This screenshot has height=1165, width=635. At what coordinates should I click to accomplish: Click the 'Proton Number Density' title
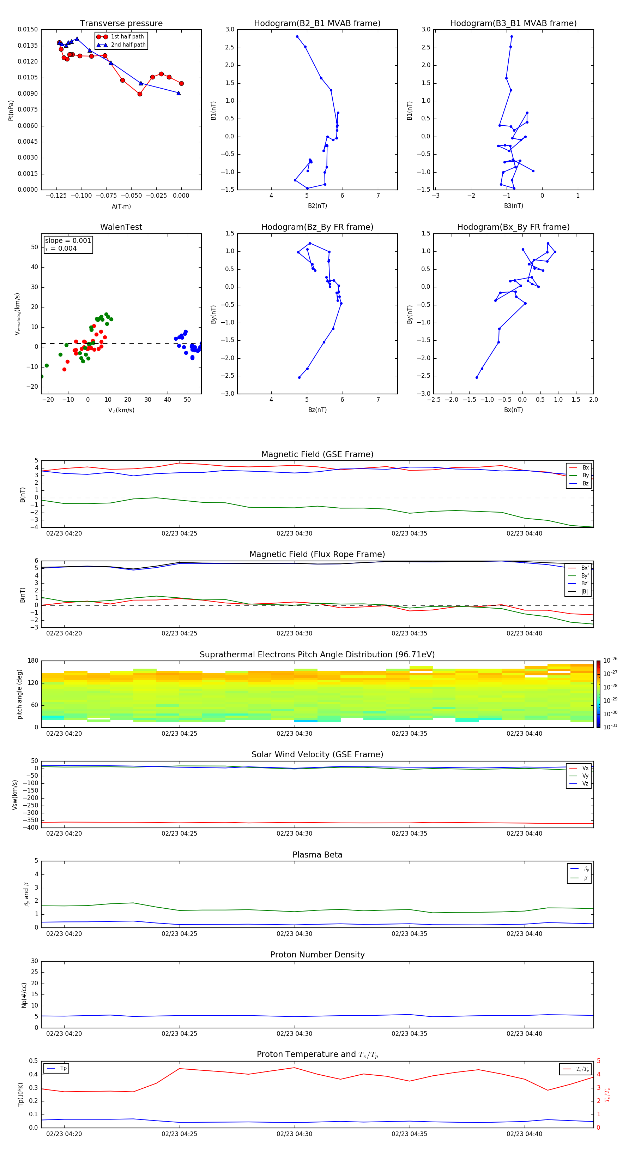(x=317, y=955)
